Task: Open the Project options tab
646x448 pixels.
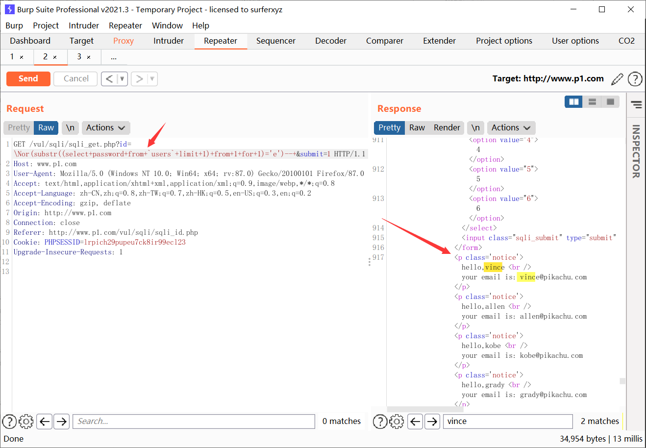Action: [504, 41]
